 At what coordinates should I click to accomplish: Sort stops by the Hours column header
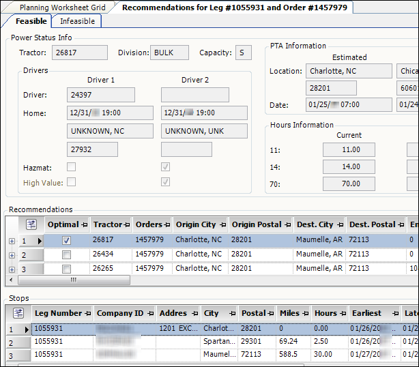pos(325,314)
